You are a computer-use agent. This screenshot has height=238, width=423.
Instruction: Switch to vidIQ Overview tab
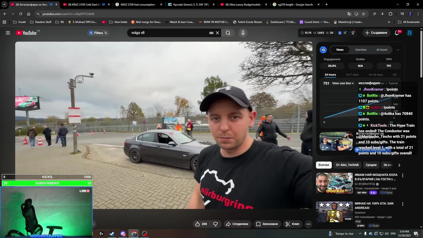(361, 50)
